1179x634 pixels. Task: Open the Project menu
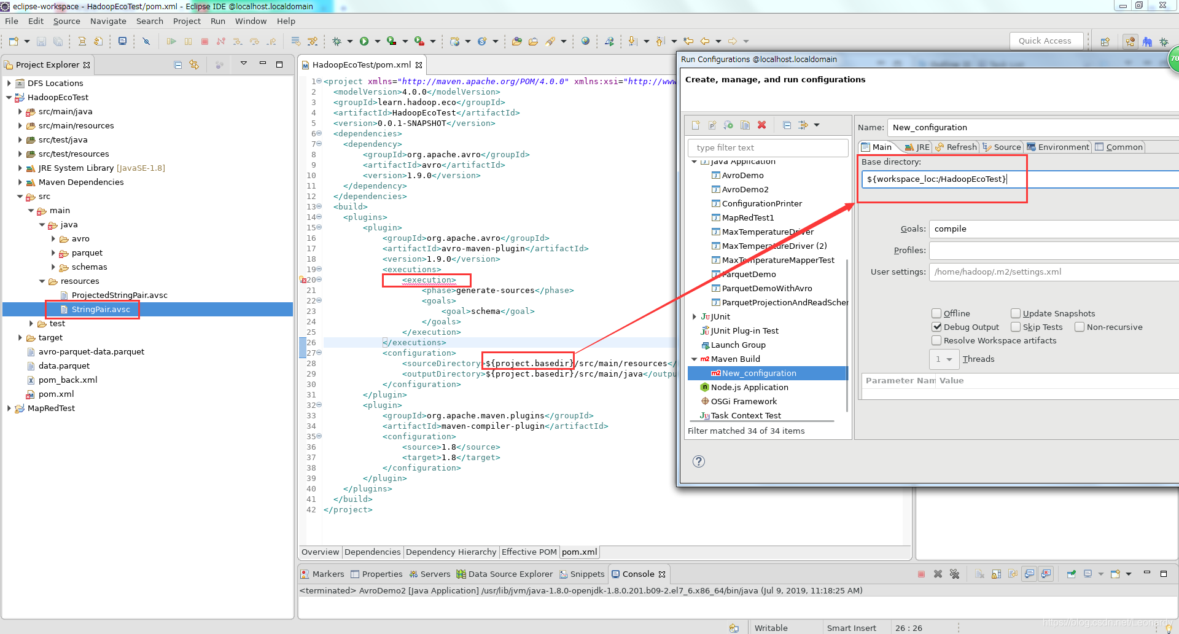(x=187, y=21)
